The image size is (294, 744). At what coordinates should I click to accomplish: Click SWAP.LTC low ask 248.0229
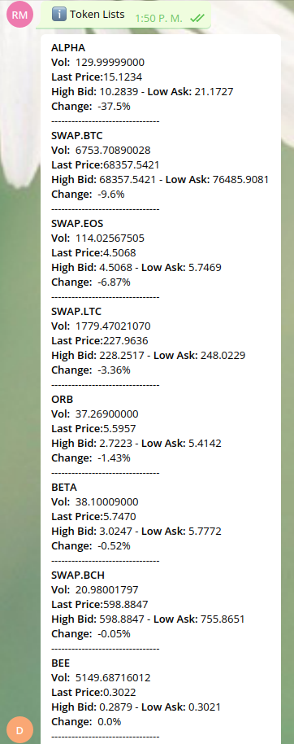coord(223,356)
